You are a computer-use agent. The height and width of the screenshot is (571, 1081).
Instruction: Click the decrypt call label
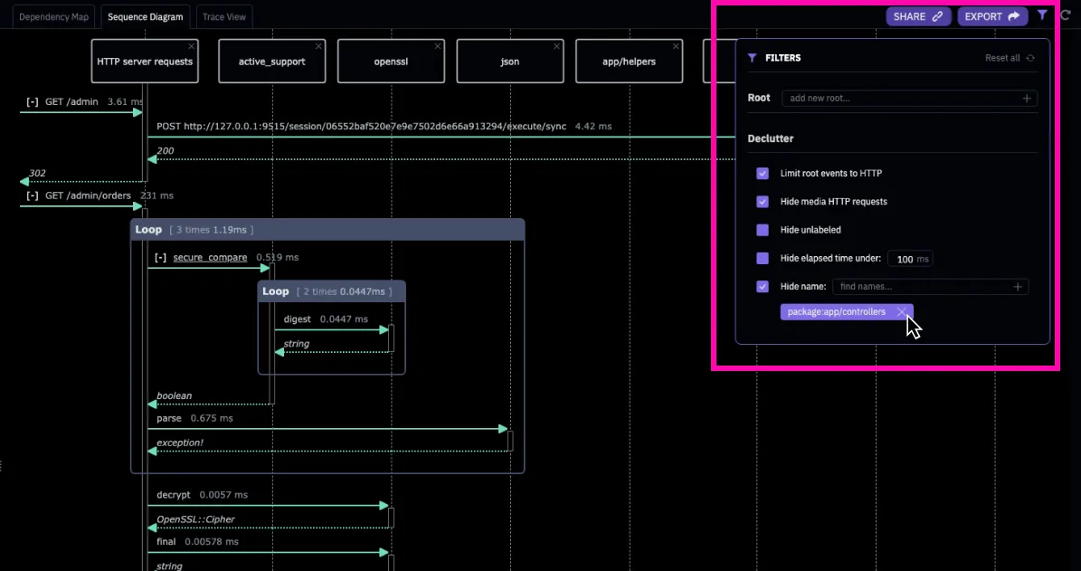click(x=173, y=494)
